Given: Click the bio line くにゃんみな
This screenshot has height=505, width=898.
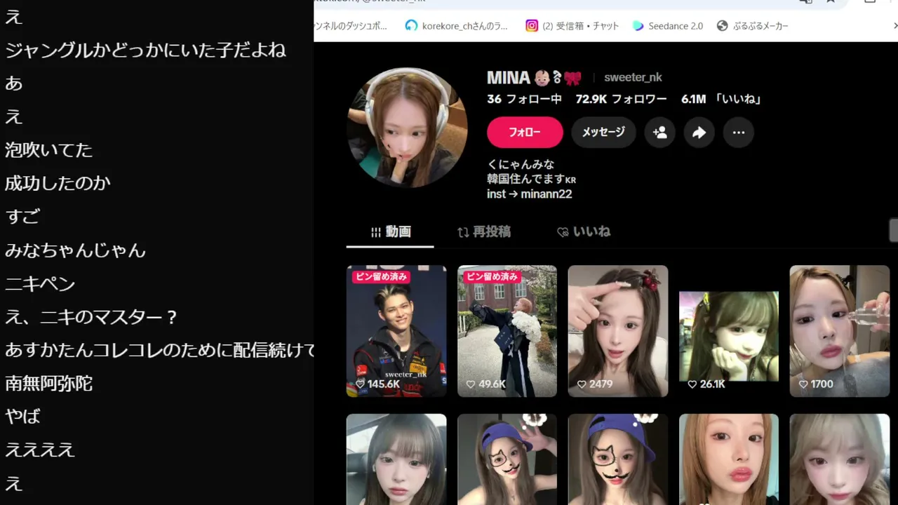Looking at the screenshot, I should [x=521, y=165].
